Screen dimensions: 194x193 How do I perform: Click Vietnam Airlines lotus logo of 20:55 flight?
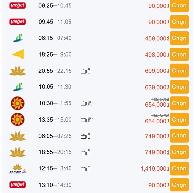17,71
